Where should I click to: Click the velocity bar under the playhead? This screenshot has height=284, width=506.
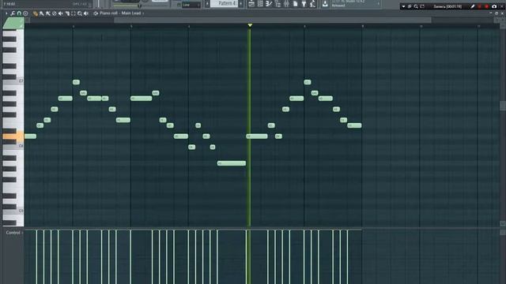pyautogui.click(x=247, y=257)
